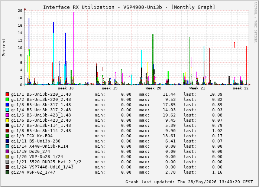Screen dimensions: 259x187
Task: Click the max value 11.44
Action: 169,94
